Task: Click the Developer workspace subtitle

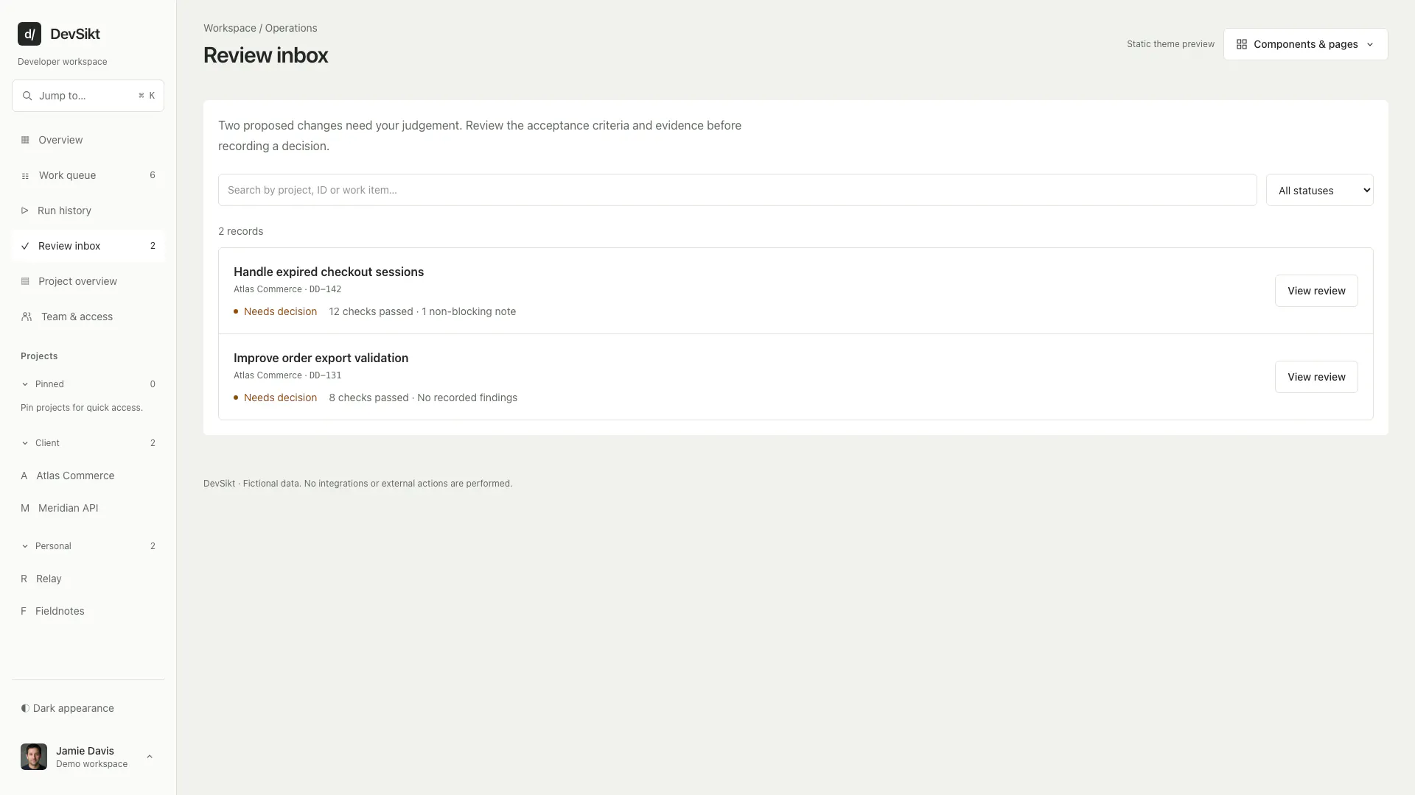Action: coord(63,62)
